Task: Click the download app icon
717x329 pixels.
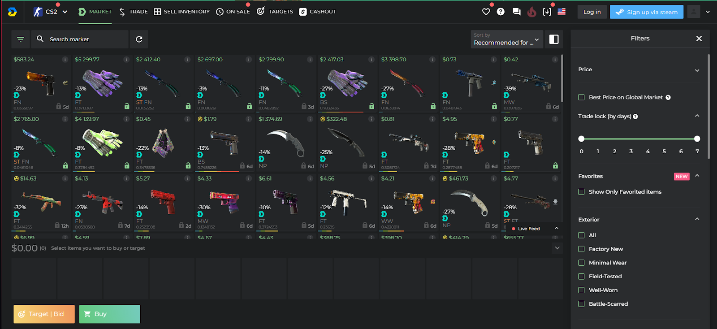Action: 547,12
